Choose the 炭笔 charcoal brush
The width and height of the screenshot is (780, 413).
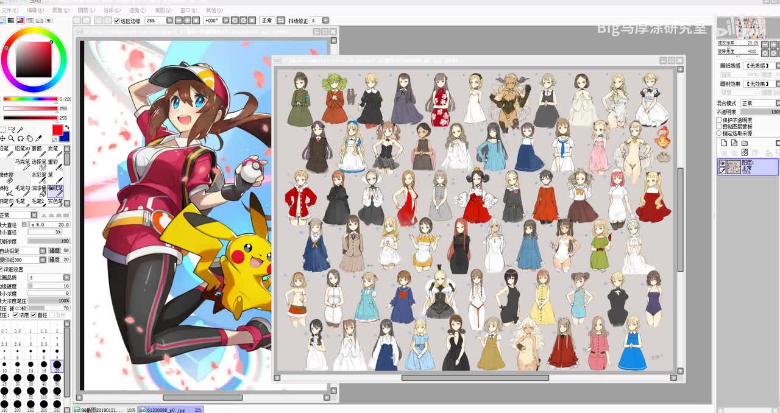click(x=55, y=152)
